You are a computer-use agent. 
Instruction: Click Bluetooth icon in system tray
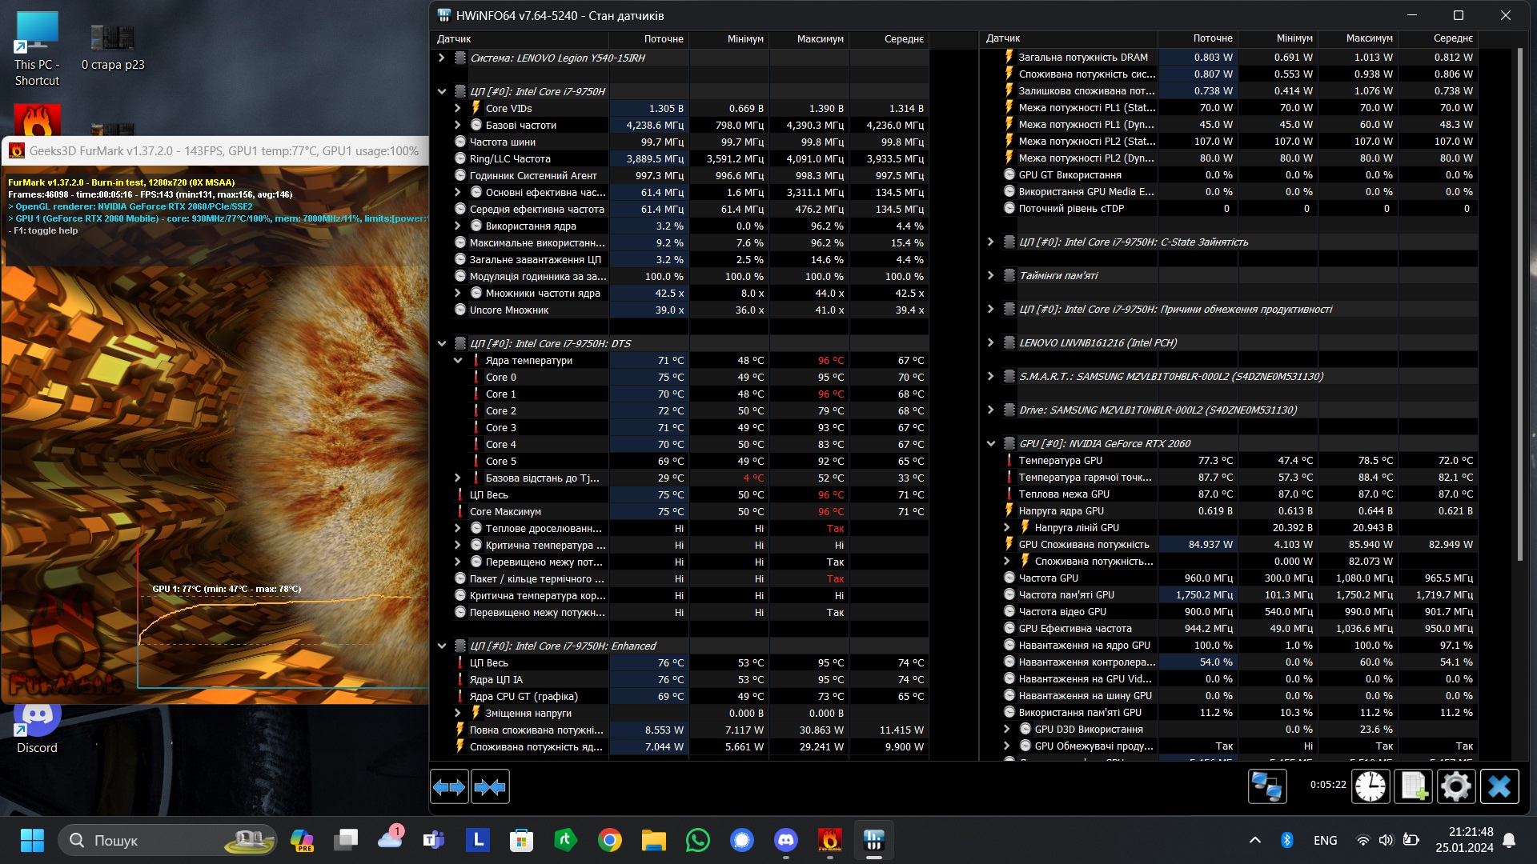pos(1287,840)
